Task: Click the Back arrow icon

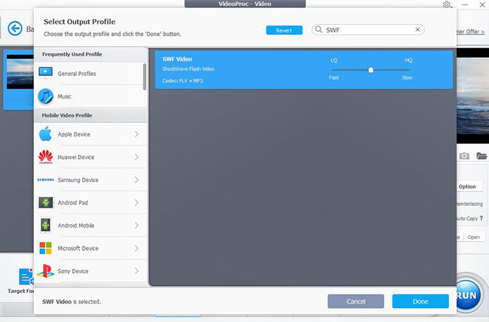Action: pyautogui.click(x=15, y=29)
